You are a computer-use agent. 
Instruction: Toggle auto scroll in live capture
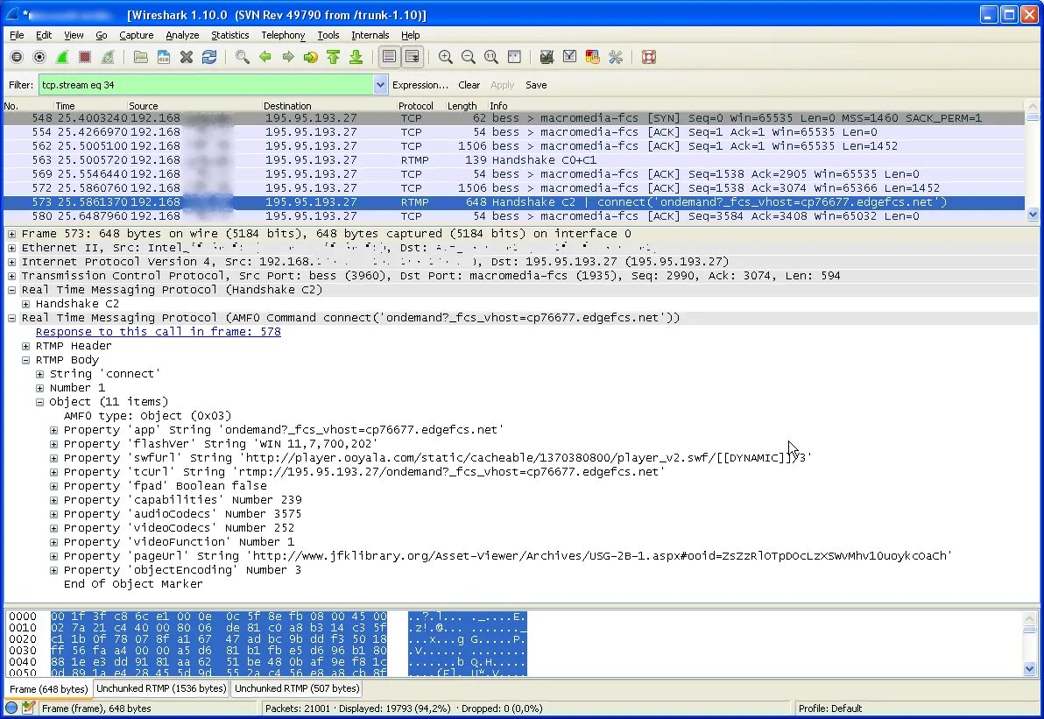pos(413,57)
